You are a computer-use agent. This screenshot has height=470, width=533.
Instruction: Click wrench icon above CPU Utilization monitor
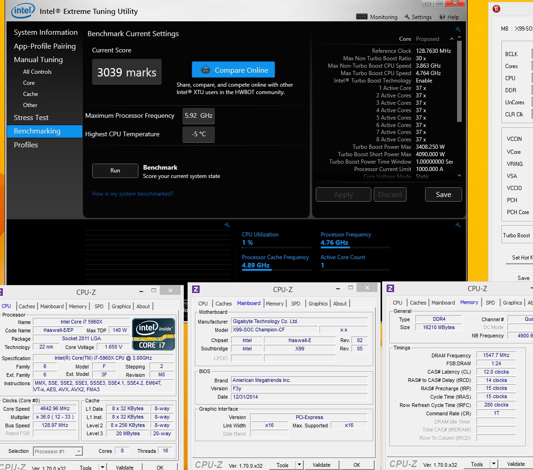[x=458, y=225]
